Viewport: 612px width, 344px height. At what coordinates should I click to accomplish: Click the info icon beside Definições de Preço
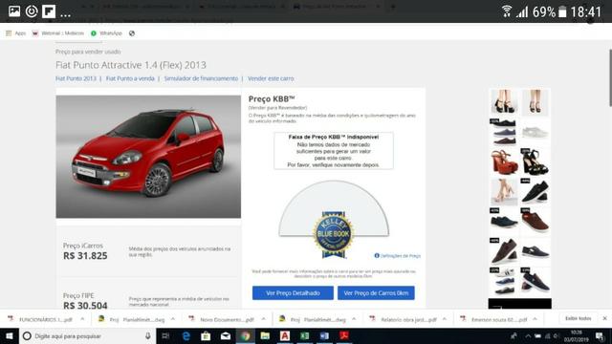pyautogui.click(x=377, y=256)
